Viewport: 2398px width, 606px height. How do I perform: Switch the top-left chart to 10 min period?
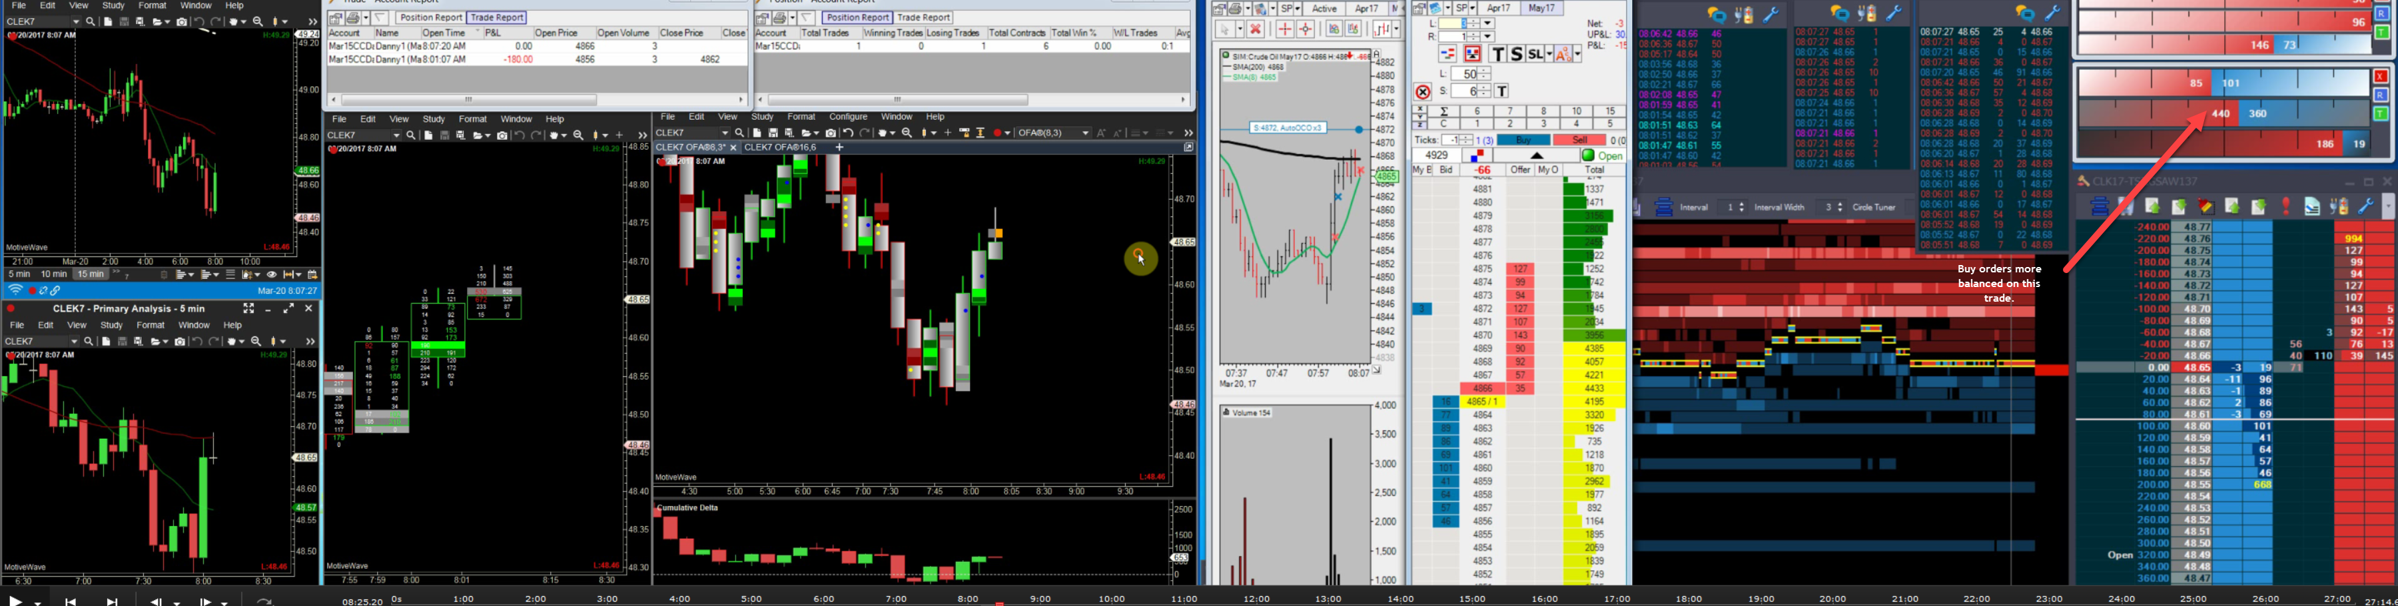[54, 274]
